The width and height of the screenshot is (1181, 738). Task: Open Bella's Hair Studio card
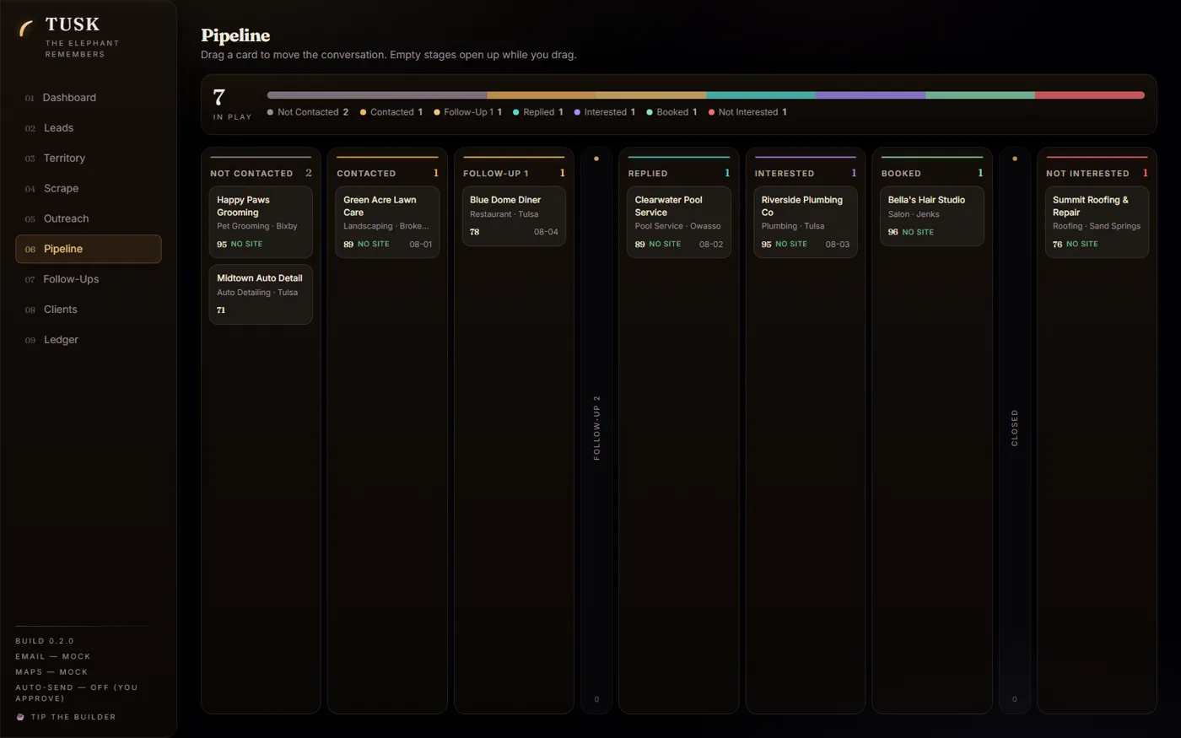(x=932, y=216)
